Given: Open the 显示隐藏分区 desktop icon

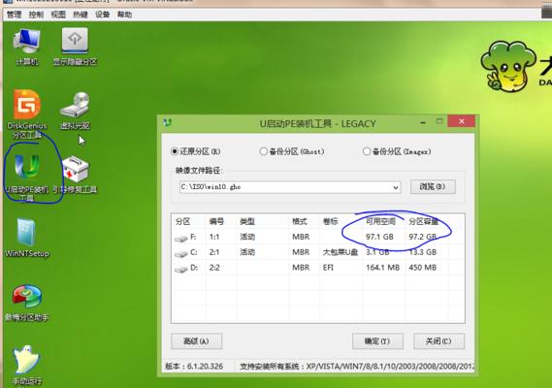Looking at the screenshot, I should 75,47.
